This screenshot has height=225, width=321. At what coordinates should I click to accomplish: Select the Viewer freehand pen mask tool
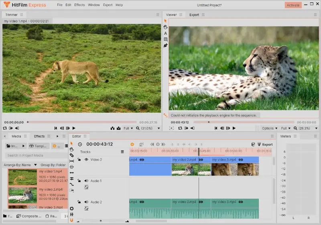point(165,46)
